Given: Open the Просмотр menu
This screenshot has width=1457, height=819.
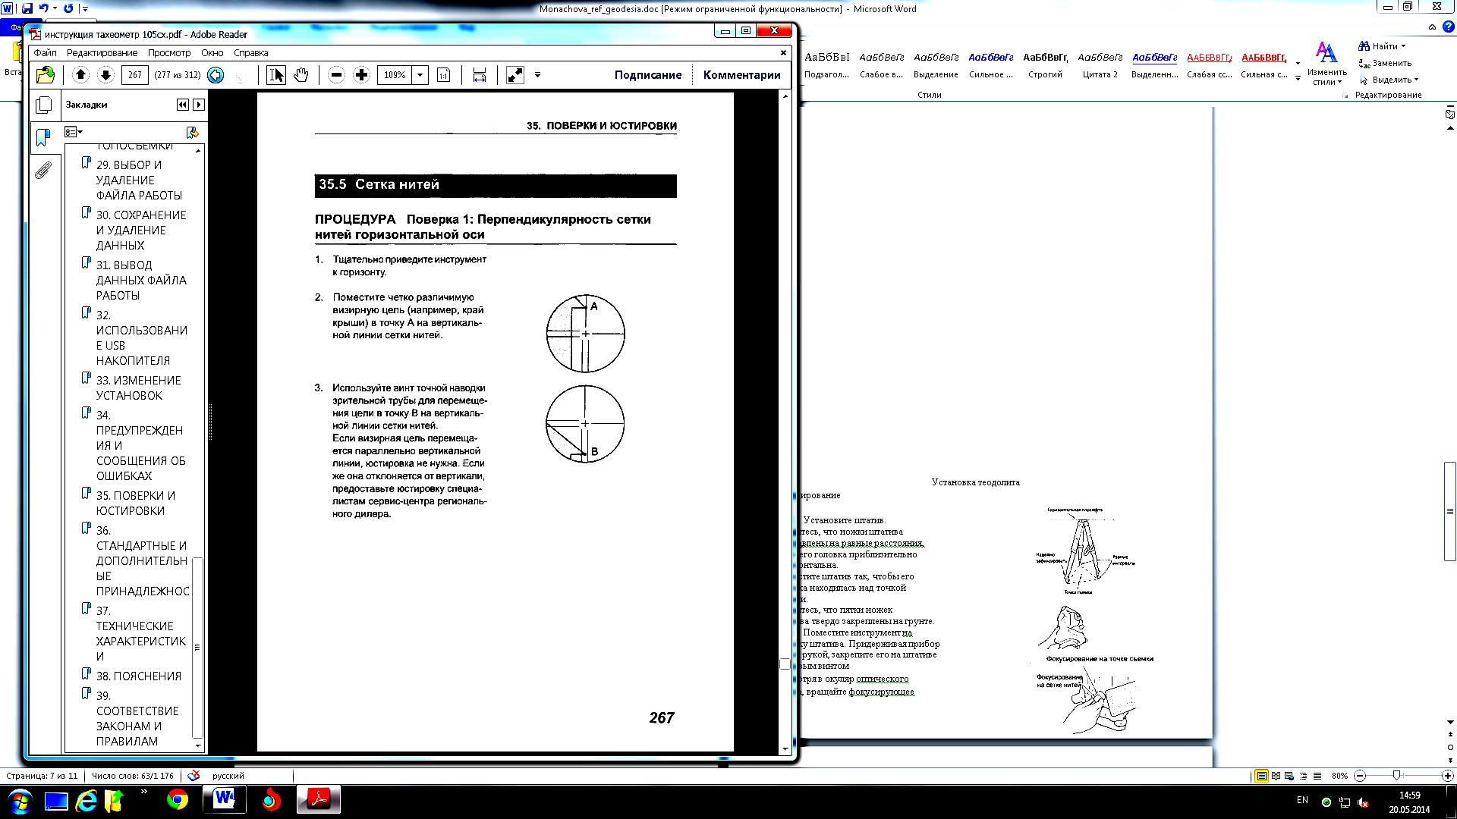Looking at the screenshot, I should coord(169,52).
